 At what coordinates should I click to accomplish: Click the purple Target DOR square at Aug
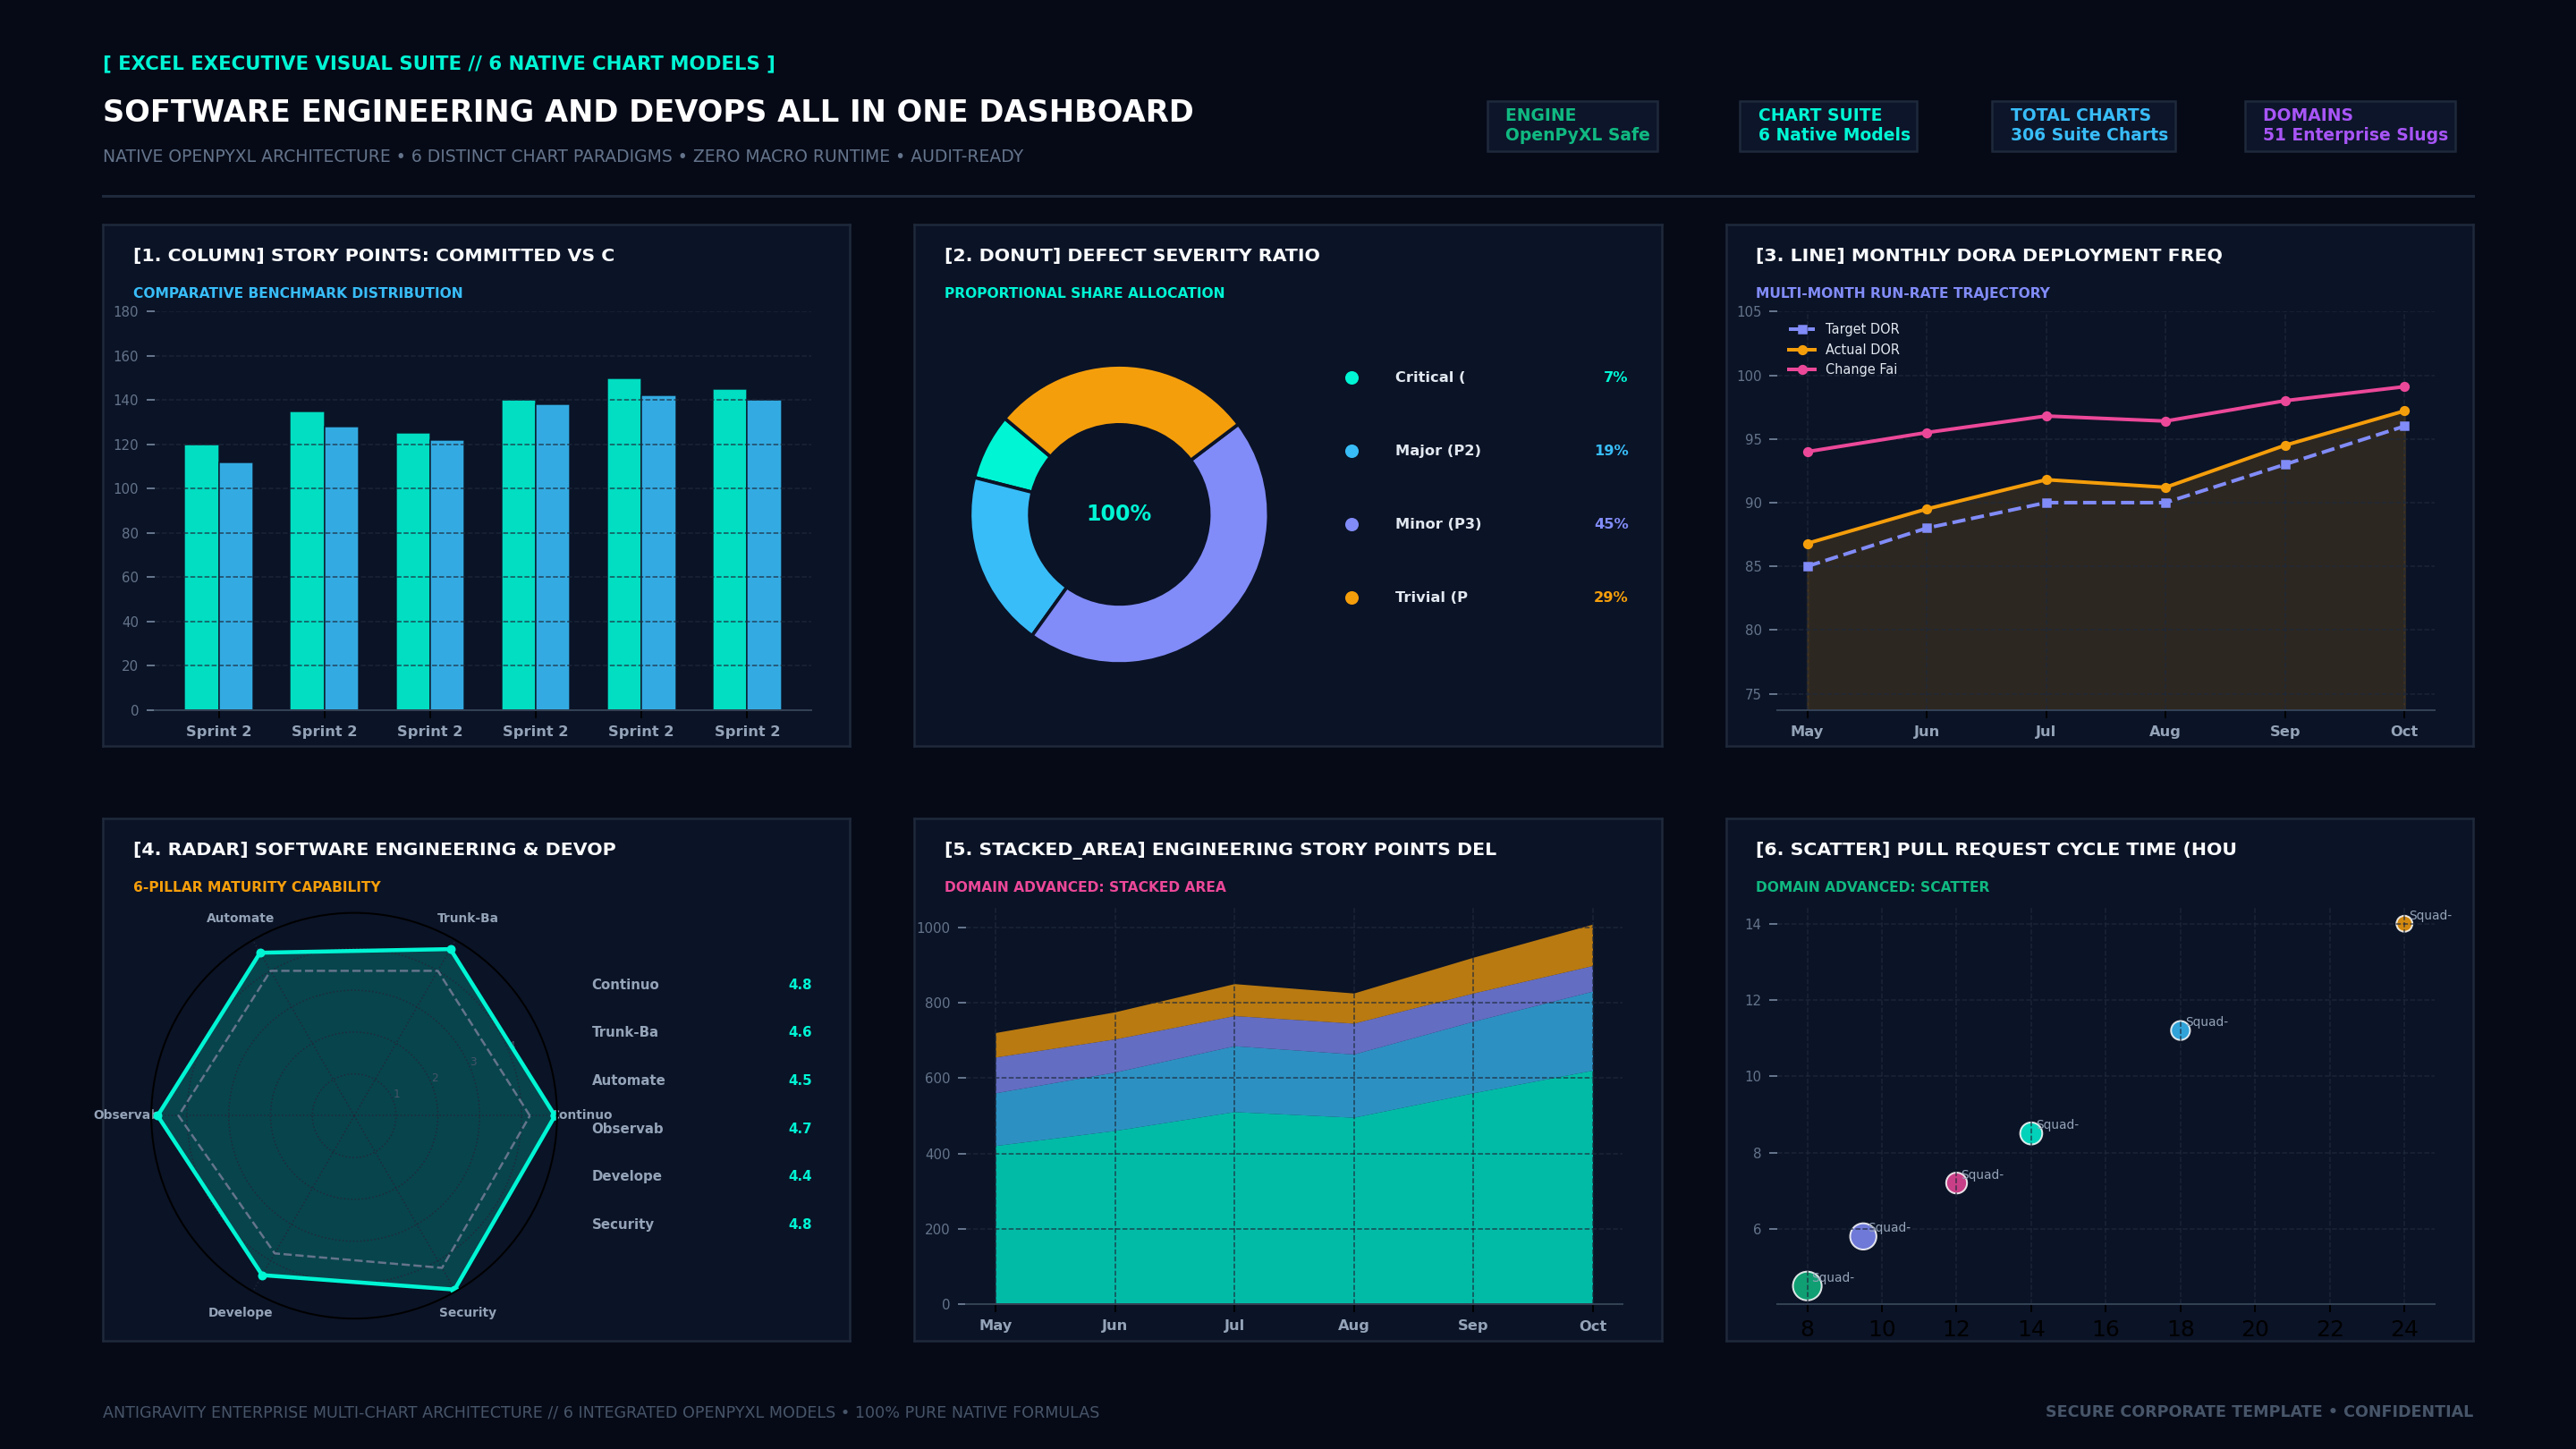click(x=2165, y=503)
